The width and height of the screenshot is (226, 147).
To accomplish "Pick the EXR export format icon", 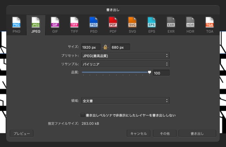I will [171, 22].
